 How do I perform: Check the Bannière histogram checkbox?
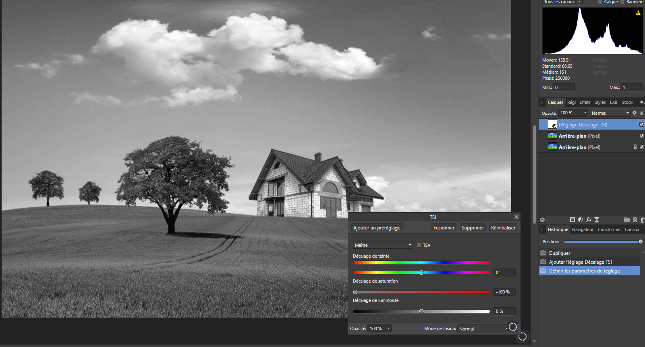pyautogui.click(x=622, y=2)
